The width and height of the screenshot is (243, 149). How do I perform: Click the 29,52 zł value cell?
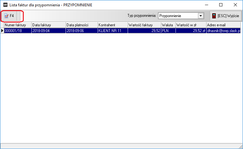[191, 31]
